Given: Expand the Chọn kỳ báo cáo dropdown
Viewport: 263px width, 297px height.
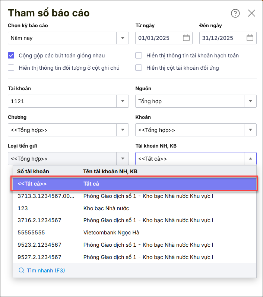Looking at the screenshot, I should 123,38.
